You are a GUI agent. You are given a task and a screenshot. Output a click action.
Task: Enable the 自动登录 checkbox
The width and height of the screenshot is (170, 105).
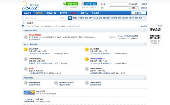click(x=130, y=4)
